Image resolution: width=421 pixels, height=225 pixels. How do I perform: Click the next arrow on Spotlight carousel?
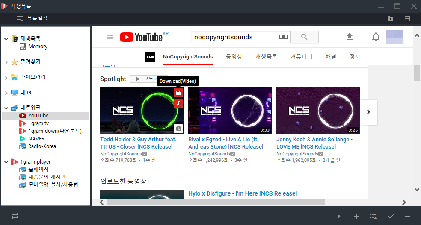pos(369,112)
